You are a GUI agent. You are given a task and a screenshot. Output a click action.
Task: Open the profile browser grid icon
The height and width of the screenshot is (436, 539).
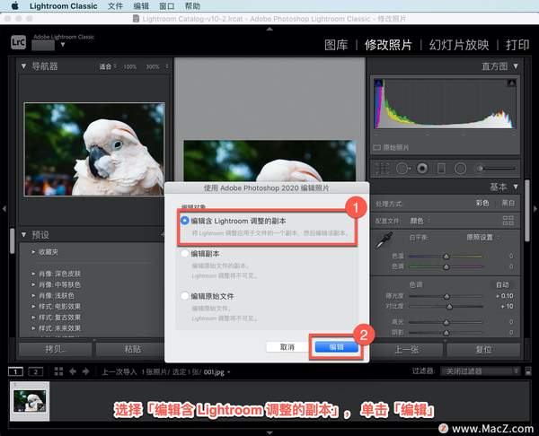point(508,220)
